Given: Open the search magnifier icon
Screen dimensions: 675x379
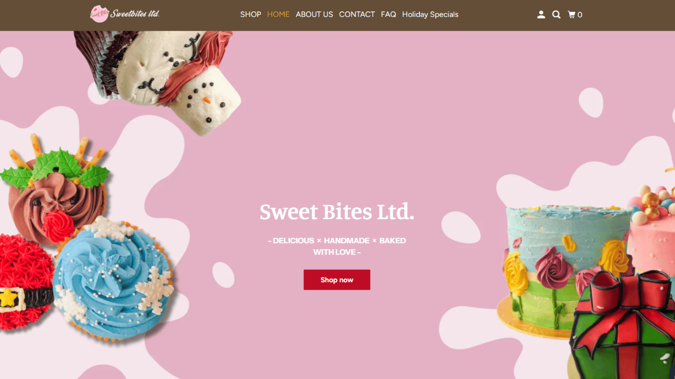Looking at the screenshot, I should point(556,15).
